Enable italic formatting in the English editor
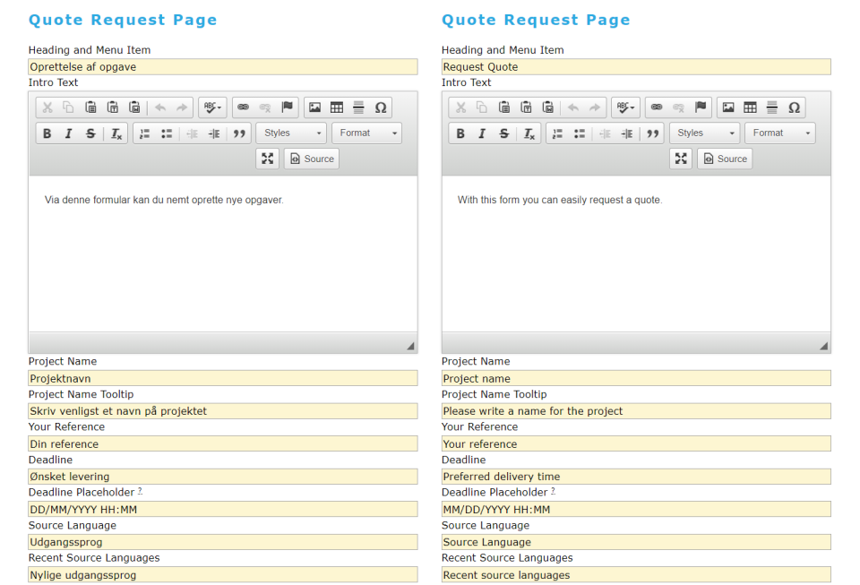Viewport: 860px width, 585px height. [x=482, y=133]
